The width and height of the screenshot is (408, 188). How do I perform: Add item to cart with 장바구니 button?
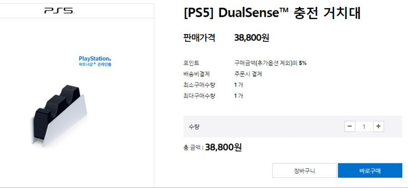click(x=305, y=171)
